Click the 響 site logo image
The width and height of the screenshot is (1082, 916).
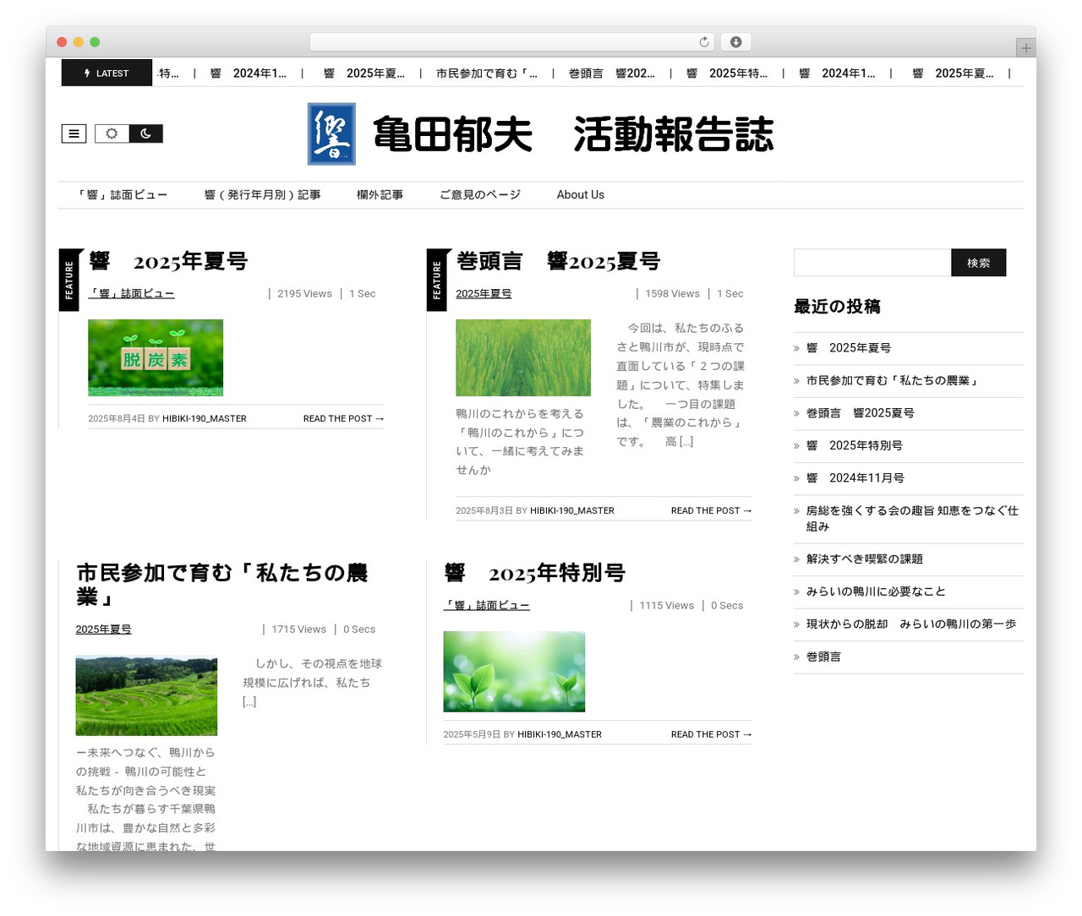(331, 134)
